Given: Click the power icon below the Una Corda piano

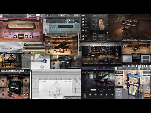Looking at the screenshot, I should [x=42, y=66].
